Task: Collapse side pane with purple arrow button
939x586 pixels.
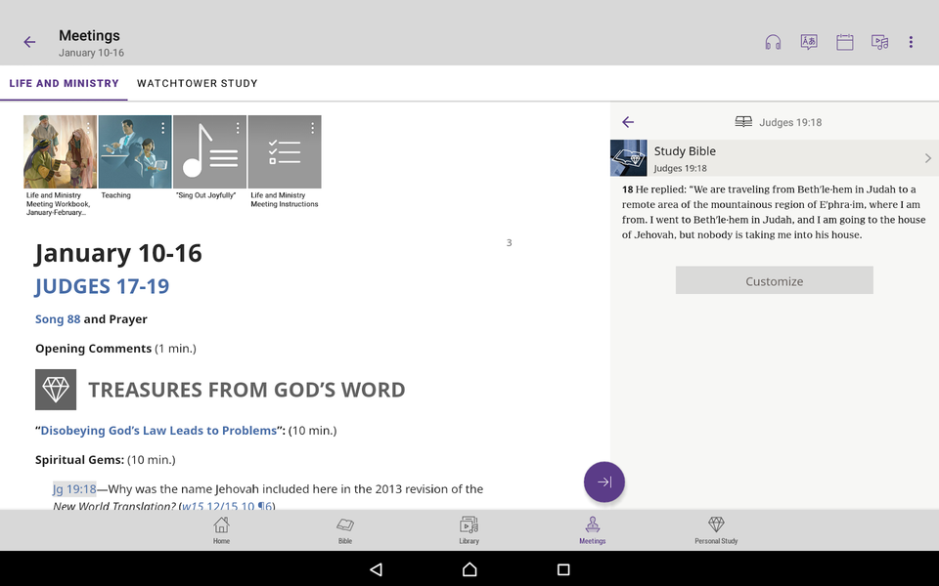Action: point(604,481)
